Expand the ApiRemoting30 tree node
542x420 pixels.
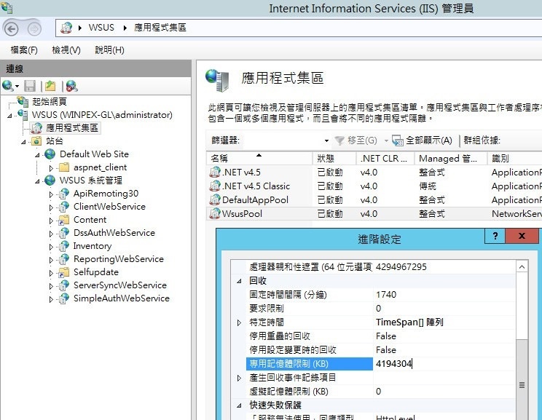pyautogui.click(x=51, y=194)
